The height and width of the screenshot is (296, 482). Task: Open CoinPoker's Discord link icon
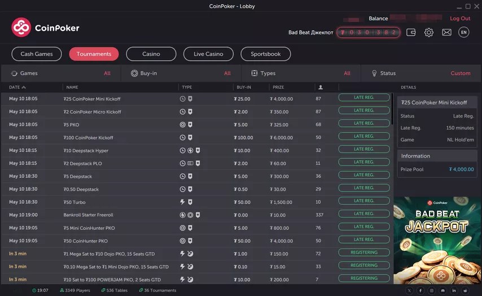(442, 290)
